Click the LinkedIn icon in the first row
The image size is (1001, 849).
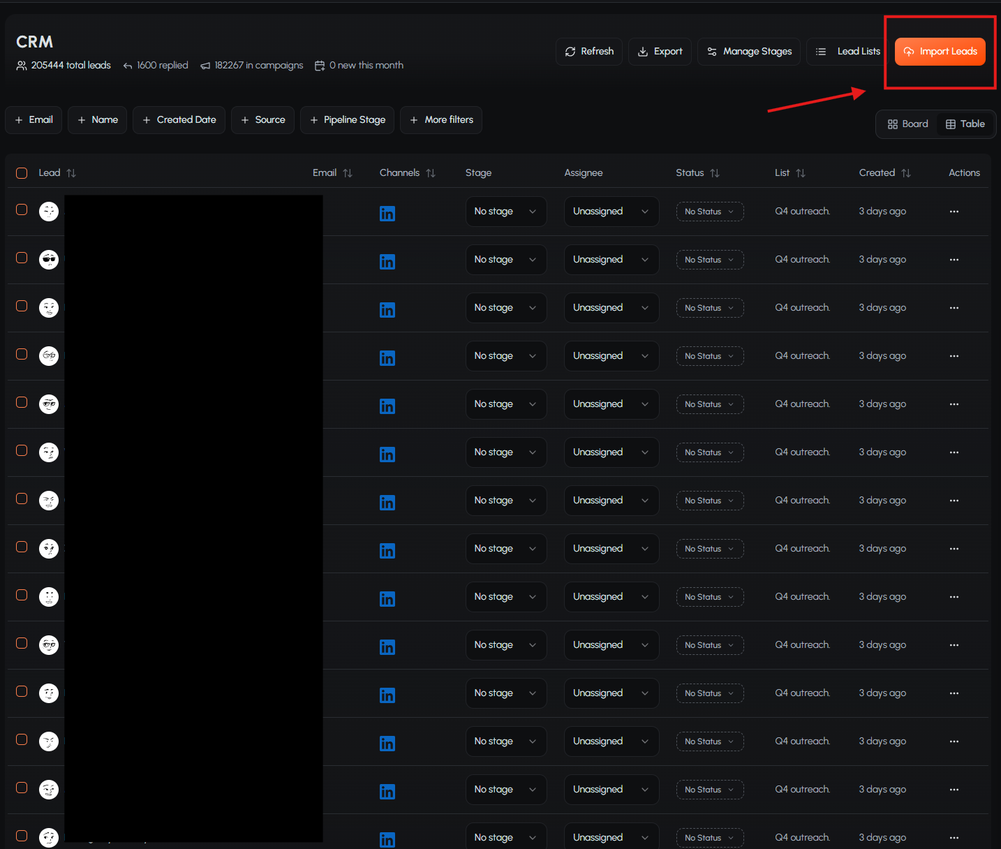tap(387, 214)
